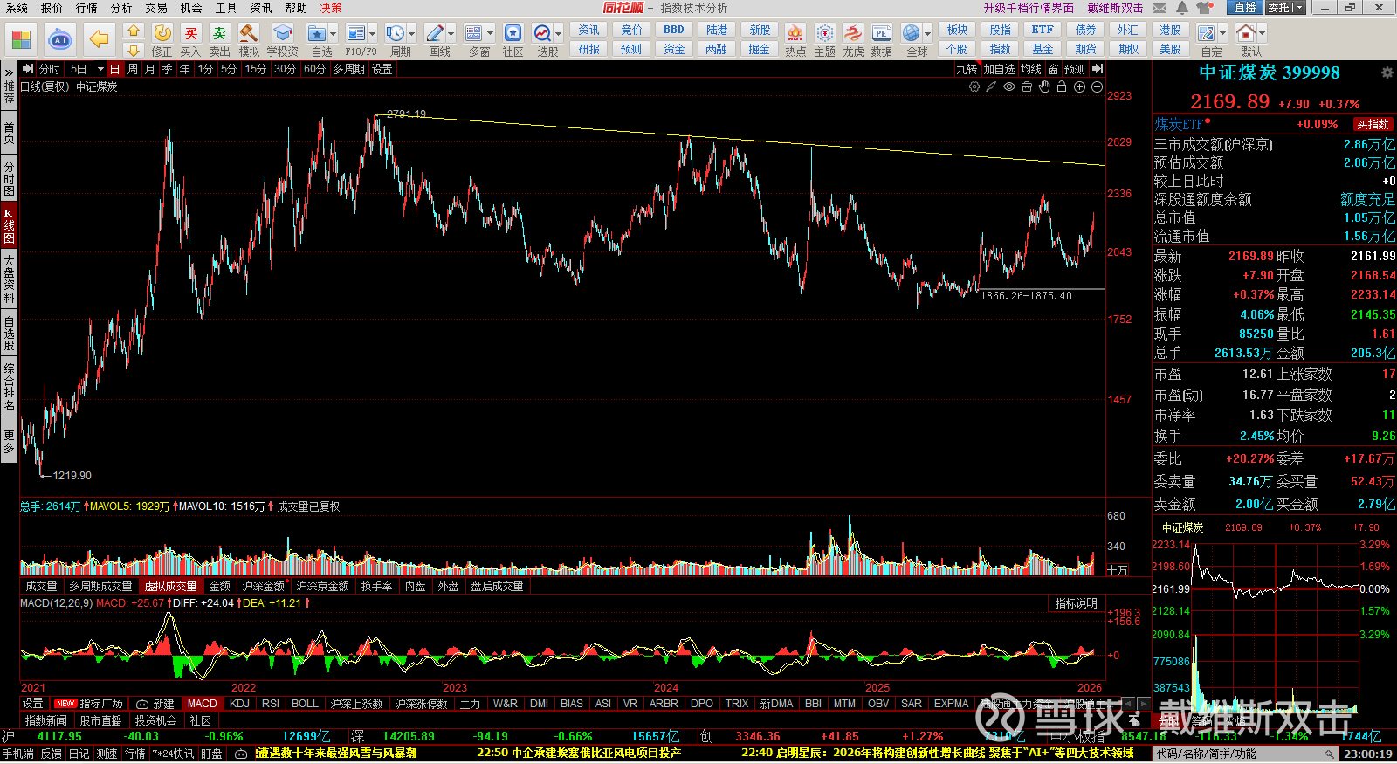Toggle 九转 indicator on chart
This screenshot has width=1397, height=764.
pos(967,69)
